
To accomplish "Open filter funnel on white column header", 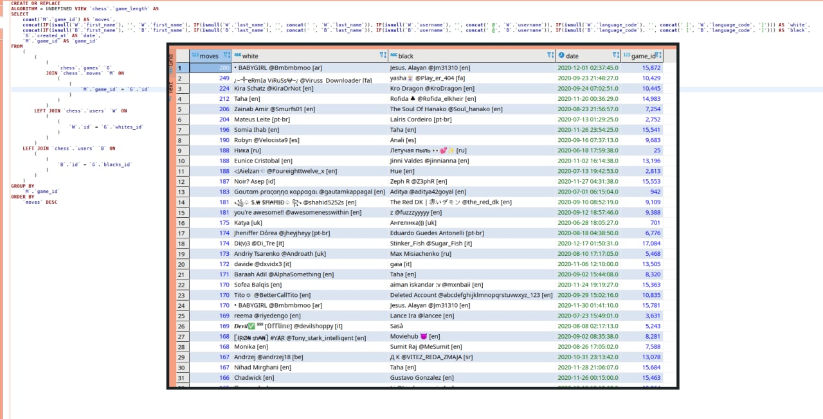I will [x=382, y=55].
